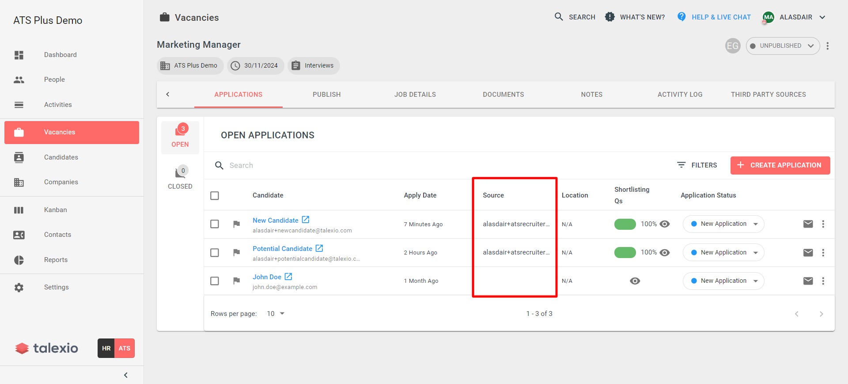Click the EG avatar circle
This screenshot has height=384, width=848.
point(733,46)
